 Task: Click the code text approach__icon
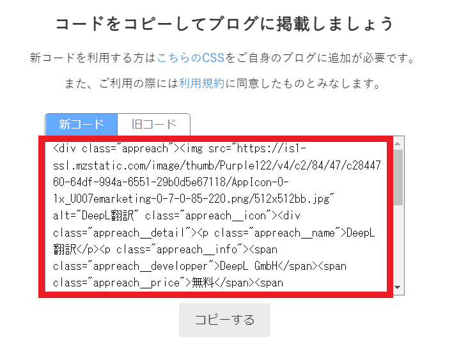pos(226,216)
